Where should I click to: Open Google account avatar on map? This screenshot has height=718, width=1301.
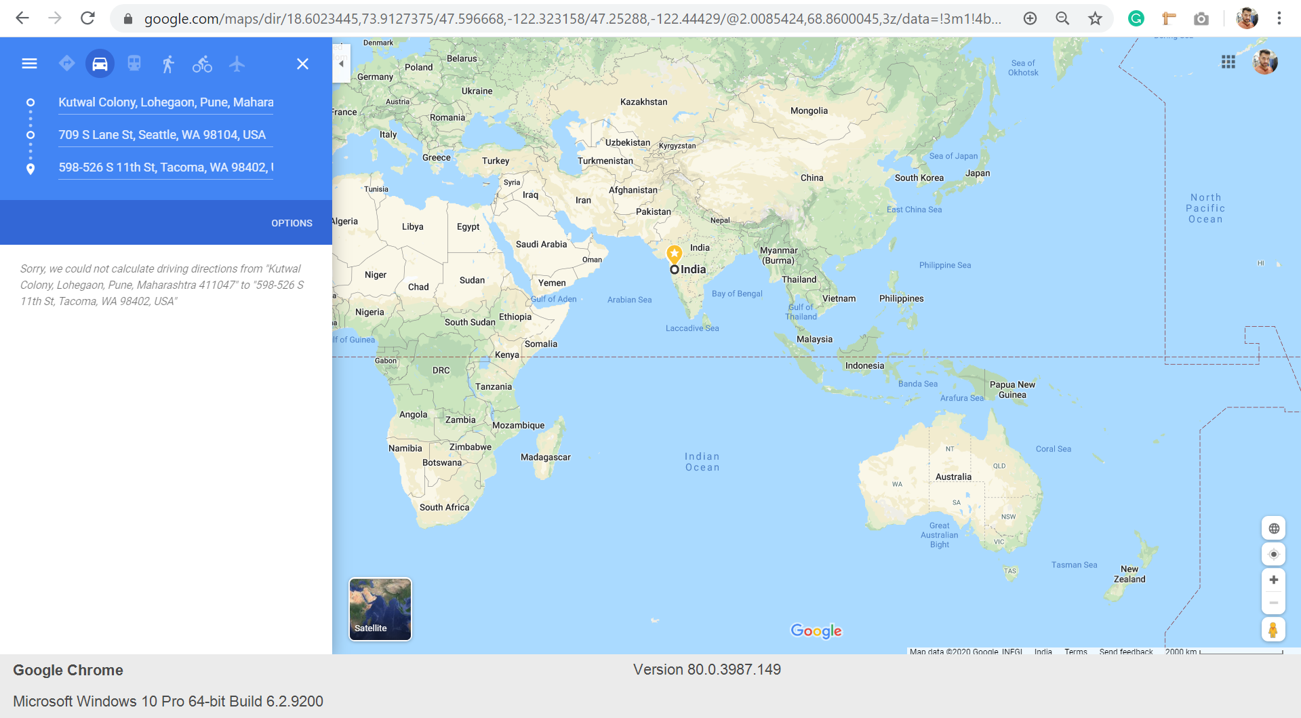click(1264, 62)
